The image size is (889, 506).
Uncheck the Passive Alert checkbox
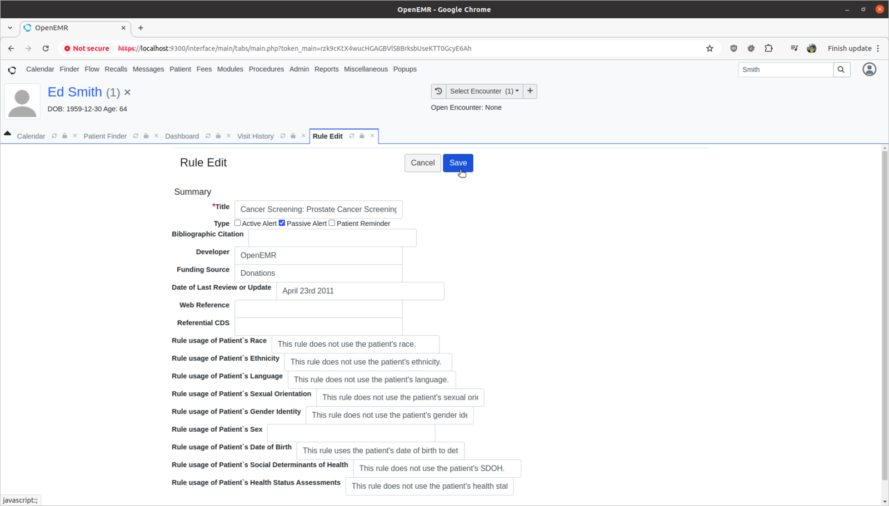click(x=282, y=223)
